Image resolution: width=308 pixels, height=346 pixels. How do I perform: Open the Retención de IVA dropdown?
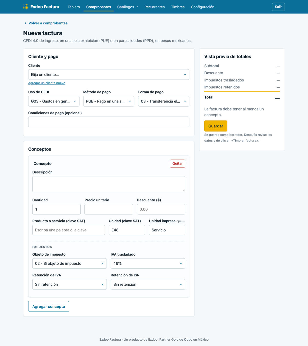tap(70, 284)
